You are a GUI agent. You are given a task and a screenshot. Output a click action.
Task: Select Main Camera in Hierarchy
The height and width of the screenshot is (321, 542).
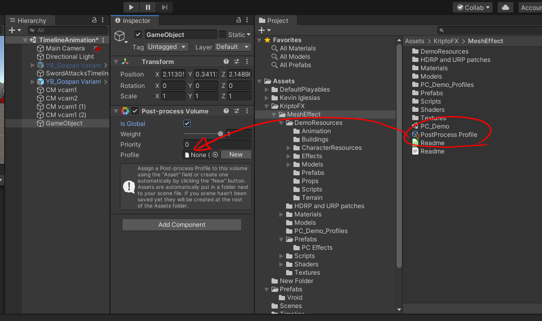click(65, 48)
